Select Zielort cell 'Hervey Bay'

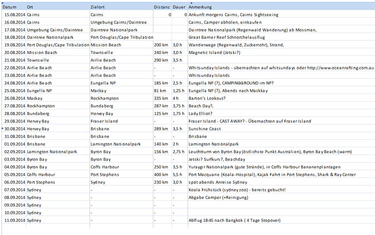coord(102,114)
